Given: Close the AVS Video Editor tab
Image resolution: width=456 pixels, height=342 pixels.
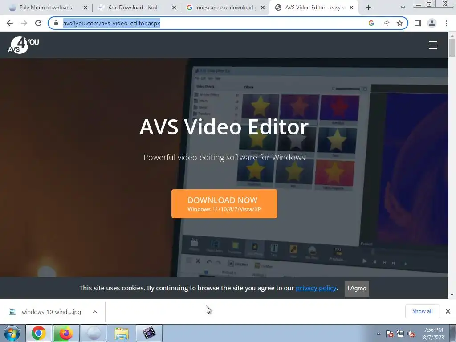Looking at the screenshot, I should 351,8.
